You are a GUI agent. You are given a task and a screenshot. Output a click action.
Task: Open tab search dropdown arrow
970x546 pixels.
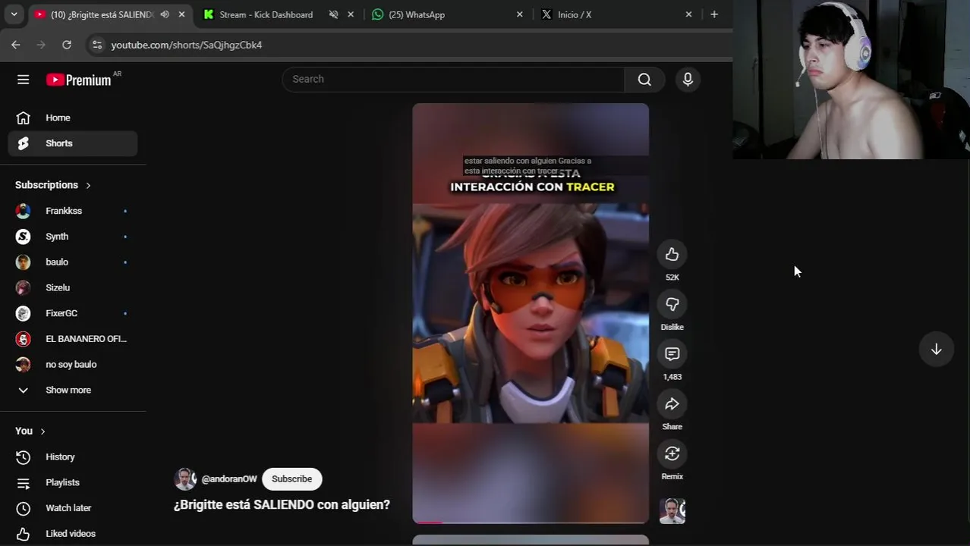pyautogui.click(x=14, y=14)
